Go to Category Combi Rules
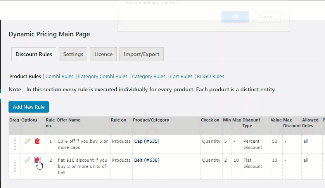The image size is (325, 188). tap(103, 76)
